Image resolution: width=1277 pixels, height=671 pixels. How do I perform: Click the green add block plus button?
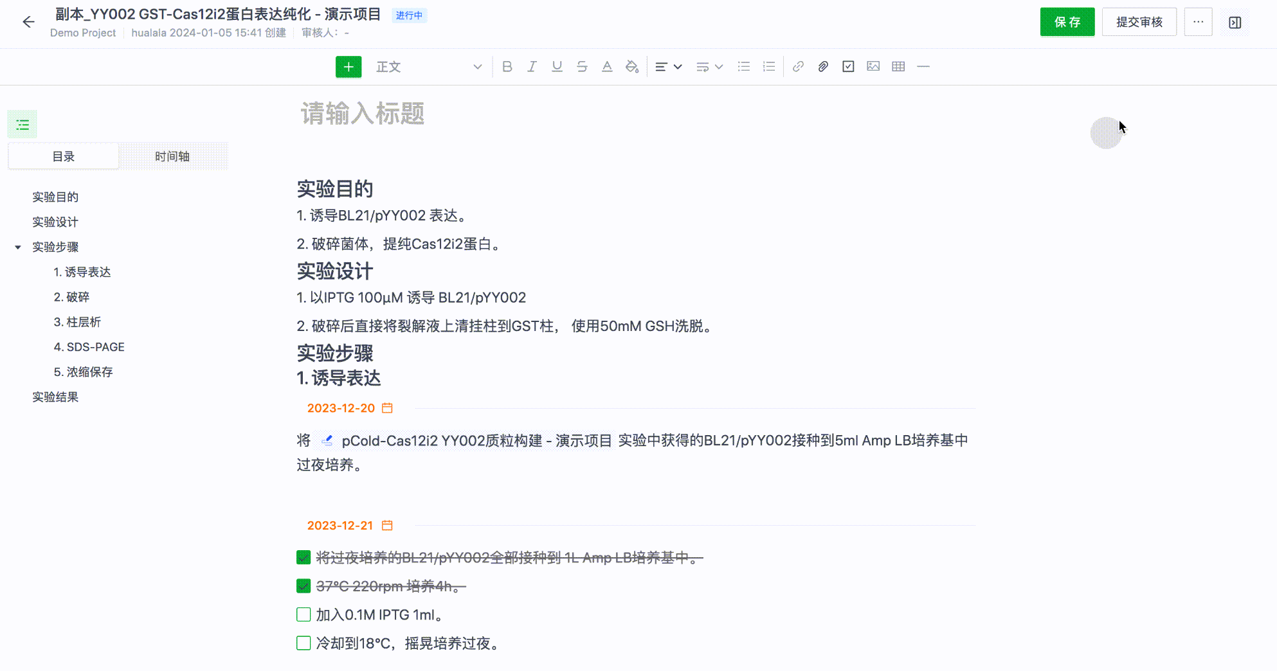348,67
